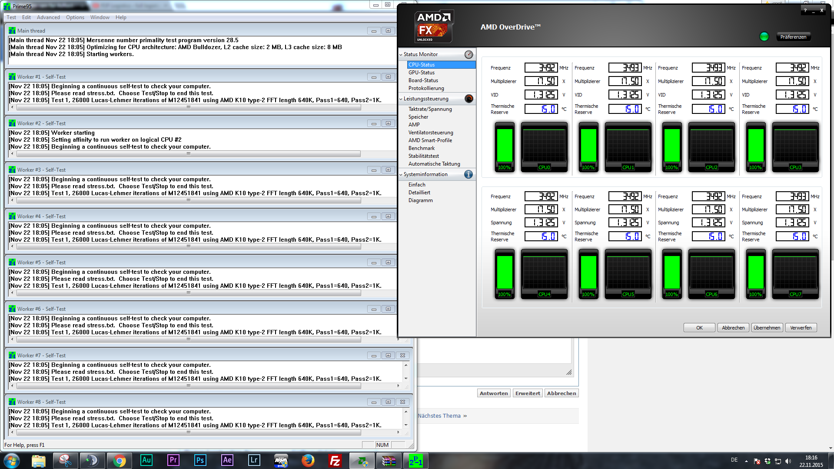This screenshot has width=834, height=469.
Task: Click Übernehmen button
Action: 767,328
